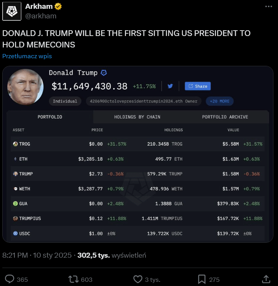Viewport: 278px width, 286px height.
Task: Switch to Holdings By Chain tab
Action: coord(137,117)
